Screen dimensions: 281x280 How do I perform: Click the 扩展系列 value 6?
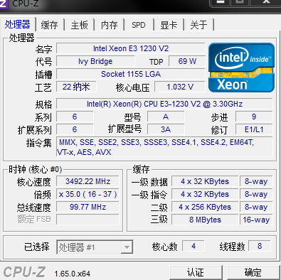tap(75, 129)
